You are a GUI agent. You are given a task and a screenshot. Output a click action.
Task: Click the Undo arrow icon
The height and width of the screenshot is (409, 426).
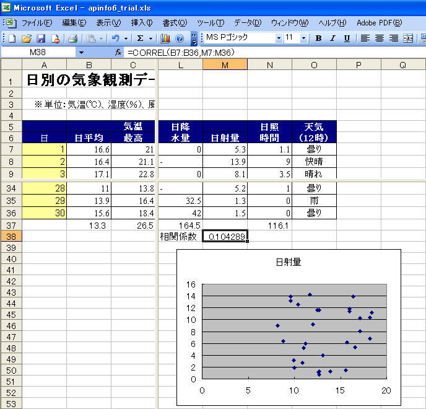[116, 38]
